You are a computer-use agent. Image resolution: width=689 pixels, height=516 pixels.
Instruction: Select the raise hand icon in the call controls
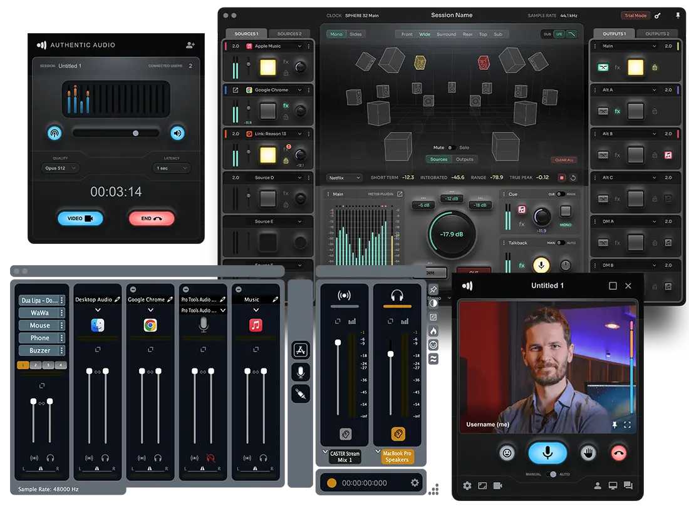588,452
